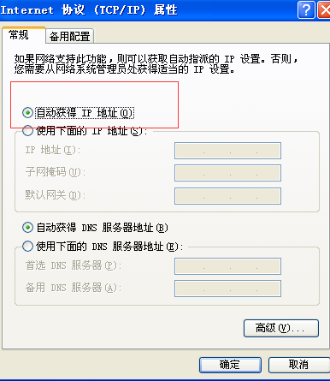Click the 高级 advanced button
Viewport: 330px width, 381px height.
pyautogui.click(x=281, y=328)
